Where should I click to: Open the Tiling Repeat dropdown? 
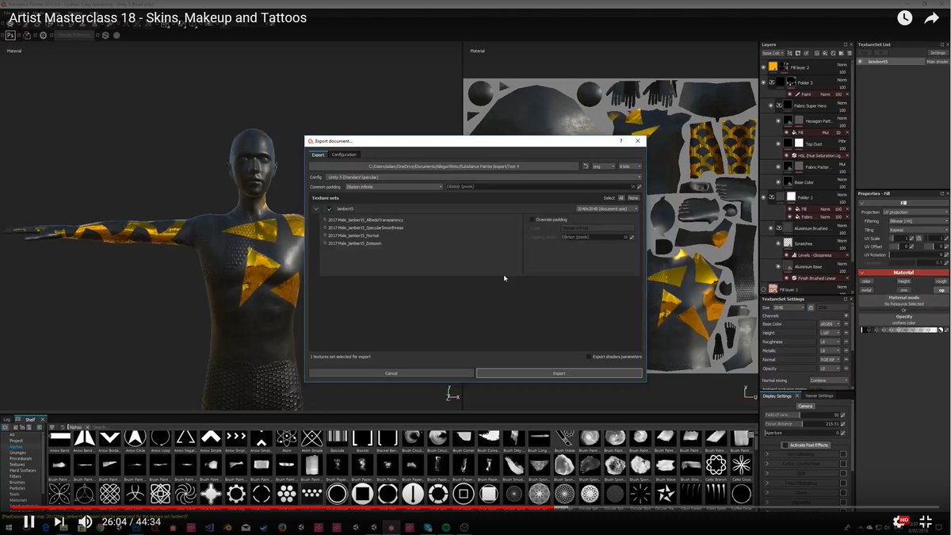coord(918,230)
